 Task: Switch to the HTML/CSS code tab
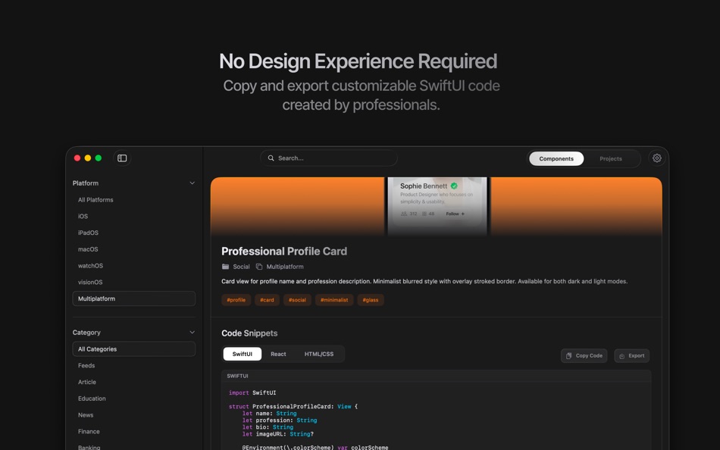[x=320, y=354]
